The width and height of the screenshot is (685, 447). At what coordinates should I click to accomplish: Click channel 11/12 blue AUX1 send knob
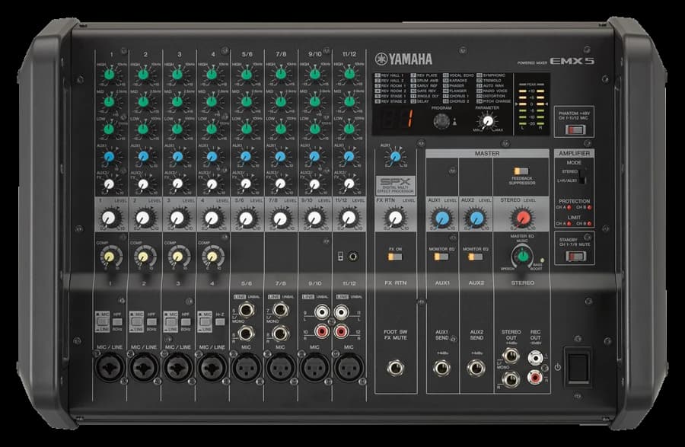pyautogui.click(x=349, y=156)
